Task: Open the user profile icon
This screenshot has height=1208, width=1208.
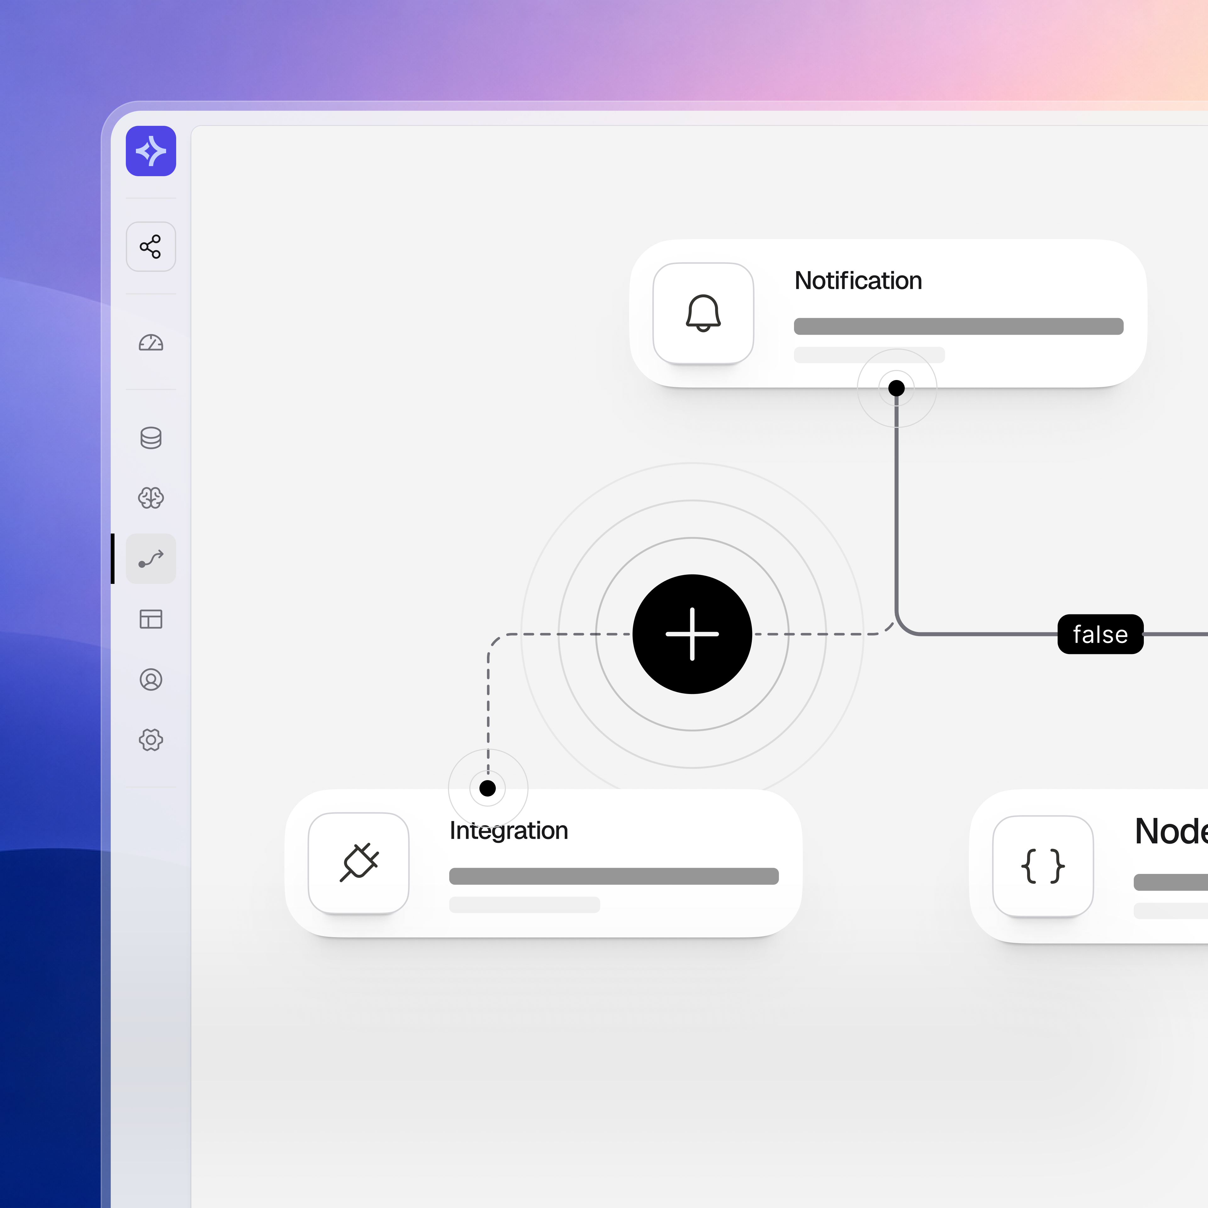Action: coord(151,679)
